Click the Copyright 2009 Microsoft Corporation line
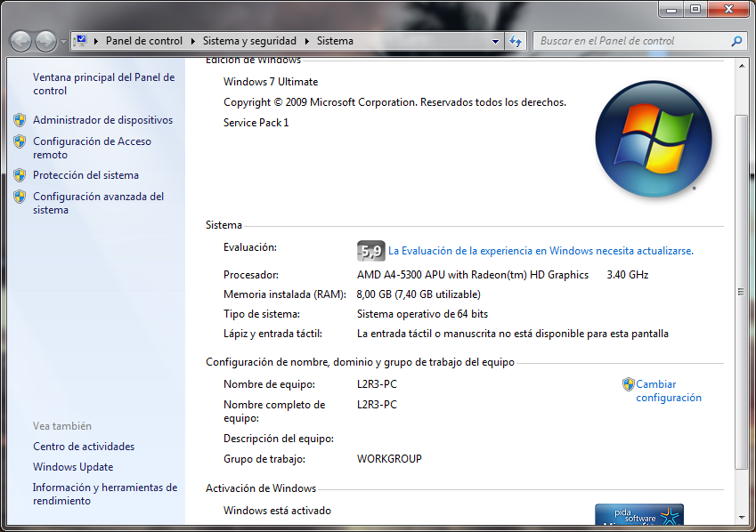This screenshot has height=532, width=756. click(394, 102)
